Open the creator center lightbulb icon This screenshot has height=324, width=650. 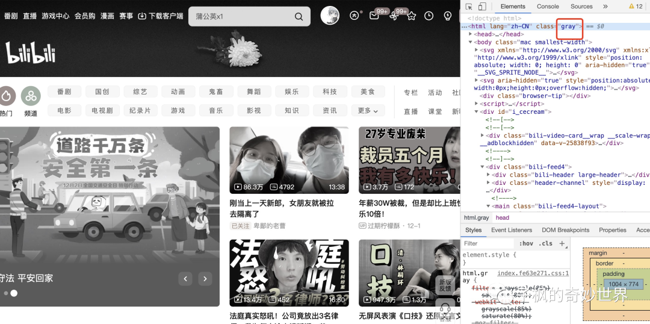[x=447, y=16]
